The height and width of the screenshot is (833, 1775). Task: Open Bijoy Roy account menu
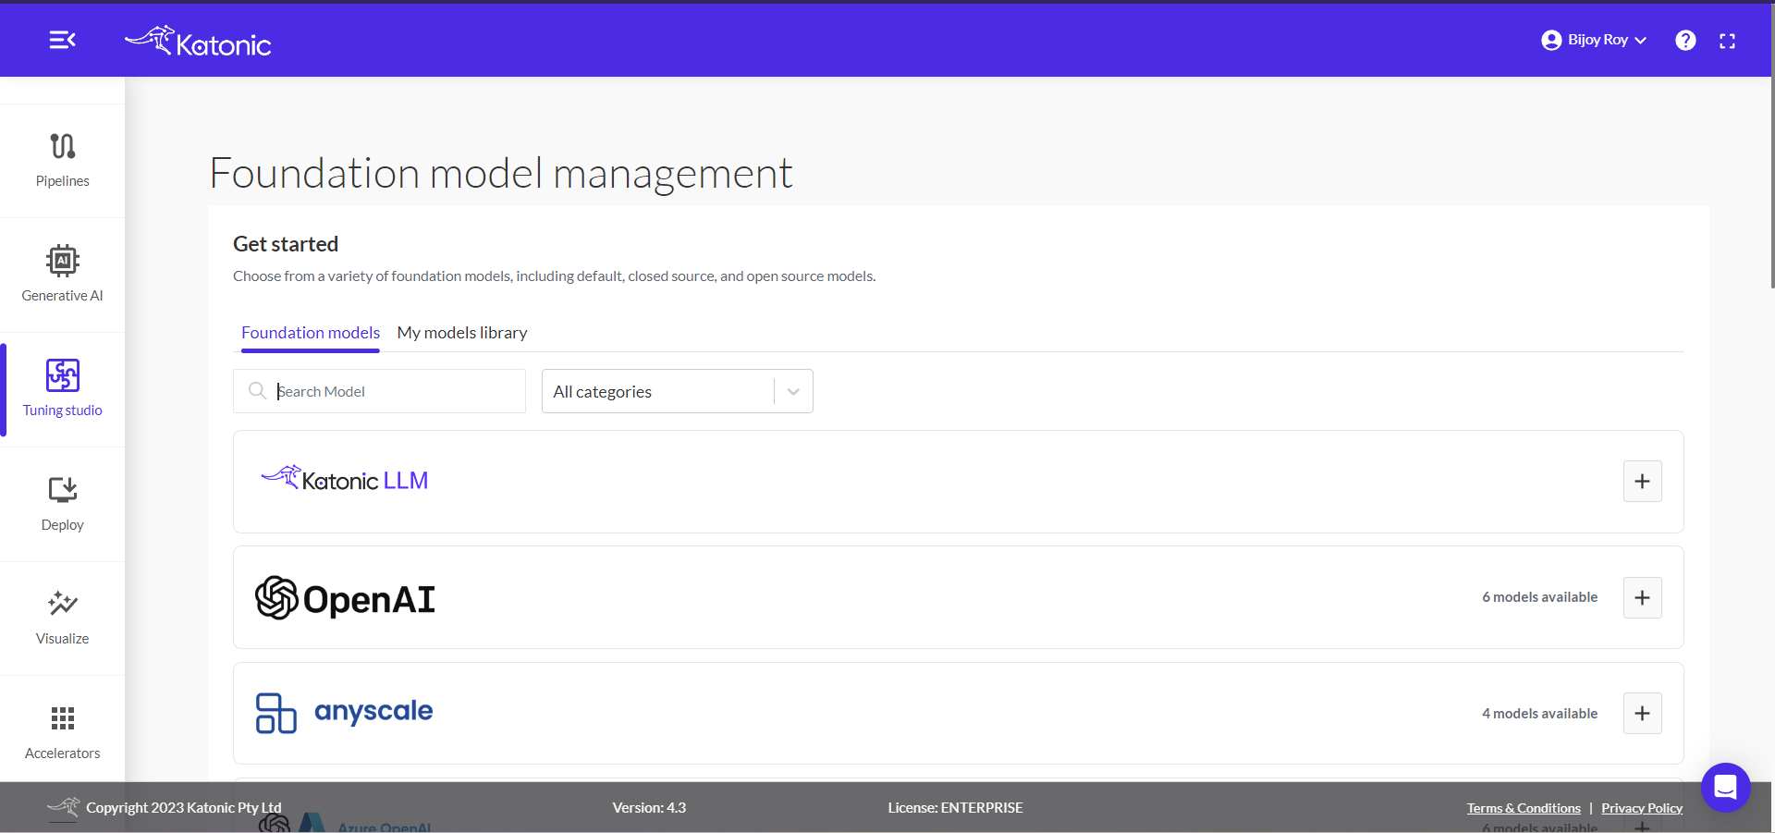[1595, 40]
